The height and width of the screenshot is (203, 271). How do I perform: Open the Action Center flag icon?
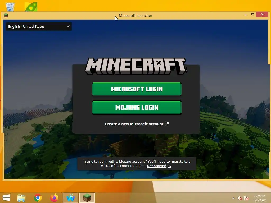pos(246,198)
